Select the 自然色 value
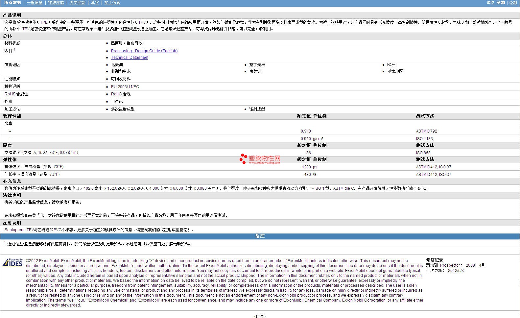This screenshot has height=318, width=520. click(x=117, y=102)
